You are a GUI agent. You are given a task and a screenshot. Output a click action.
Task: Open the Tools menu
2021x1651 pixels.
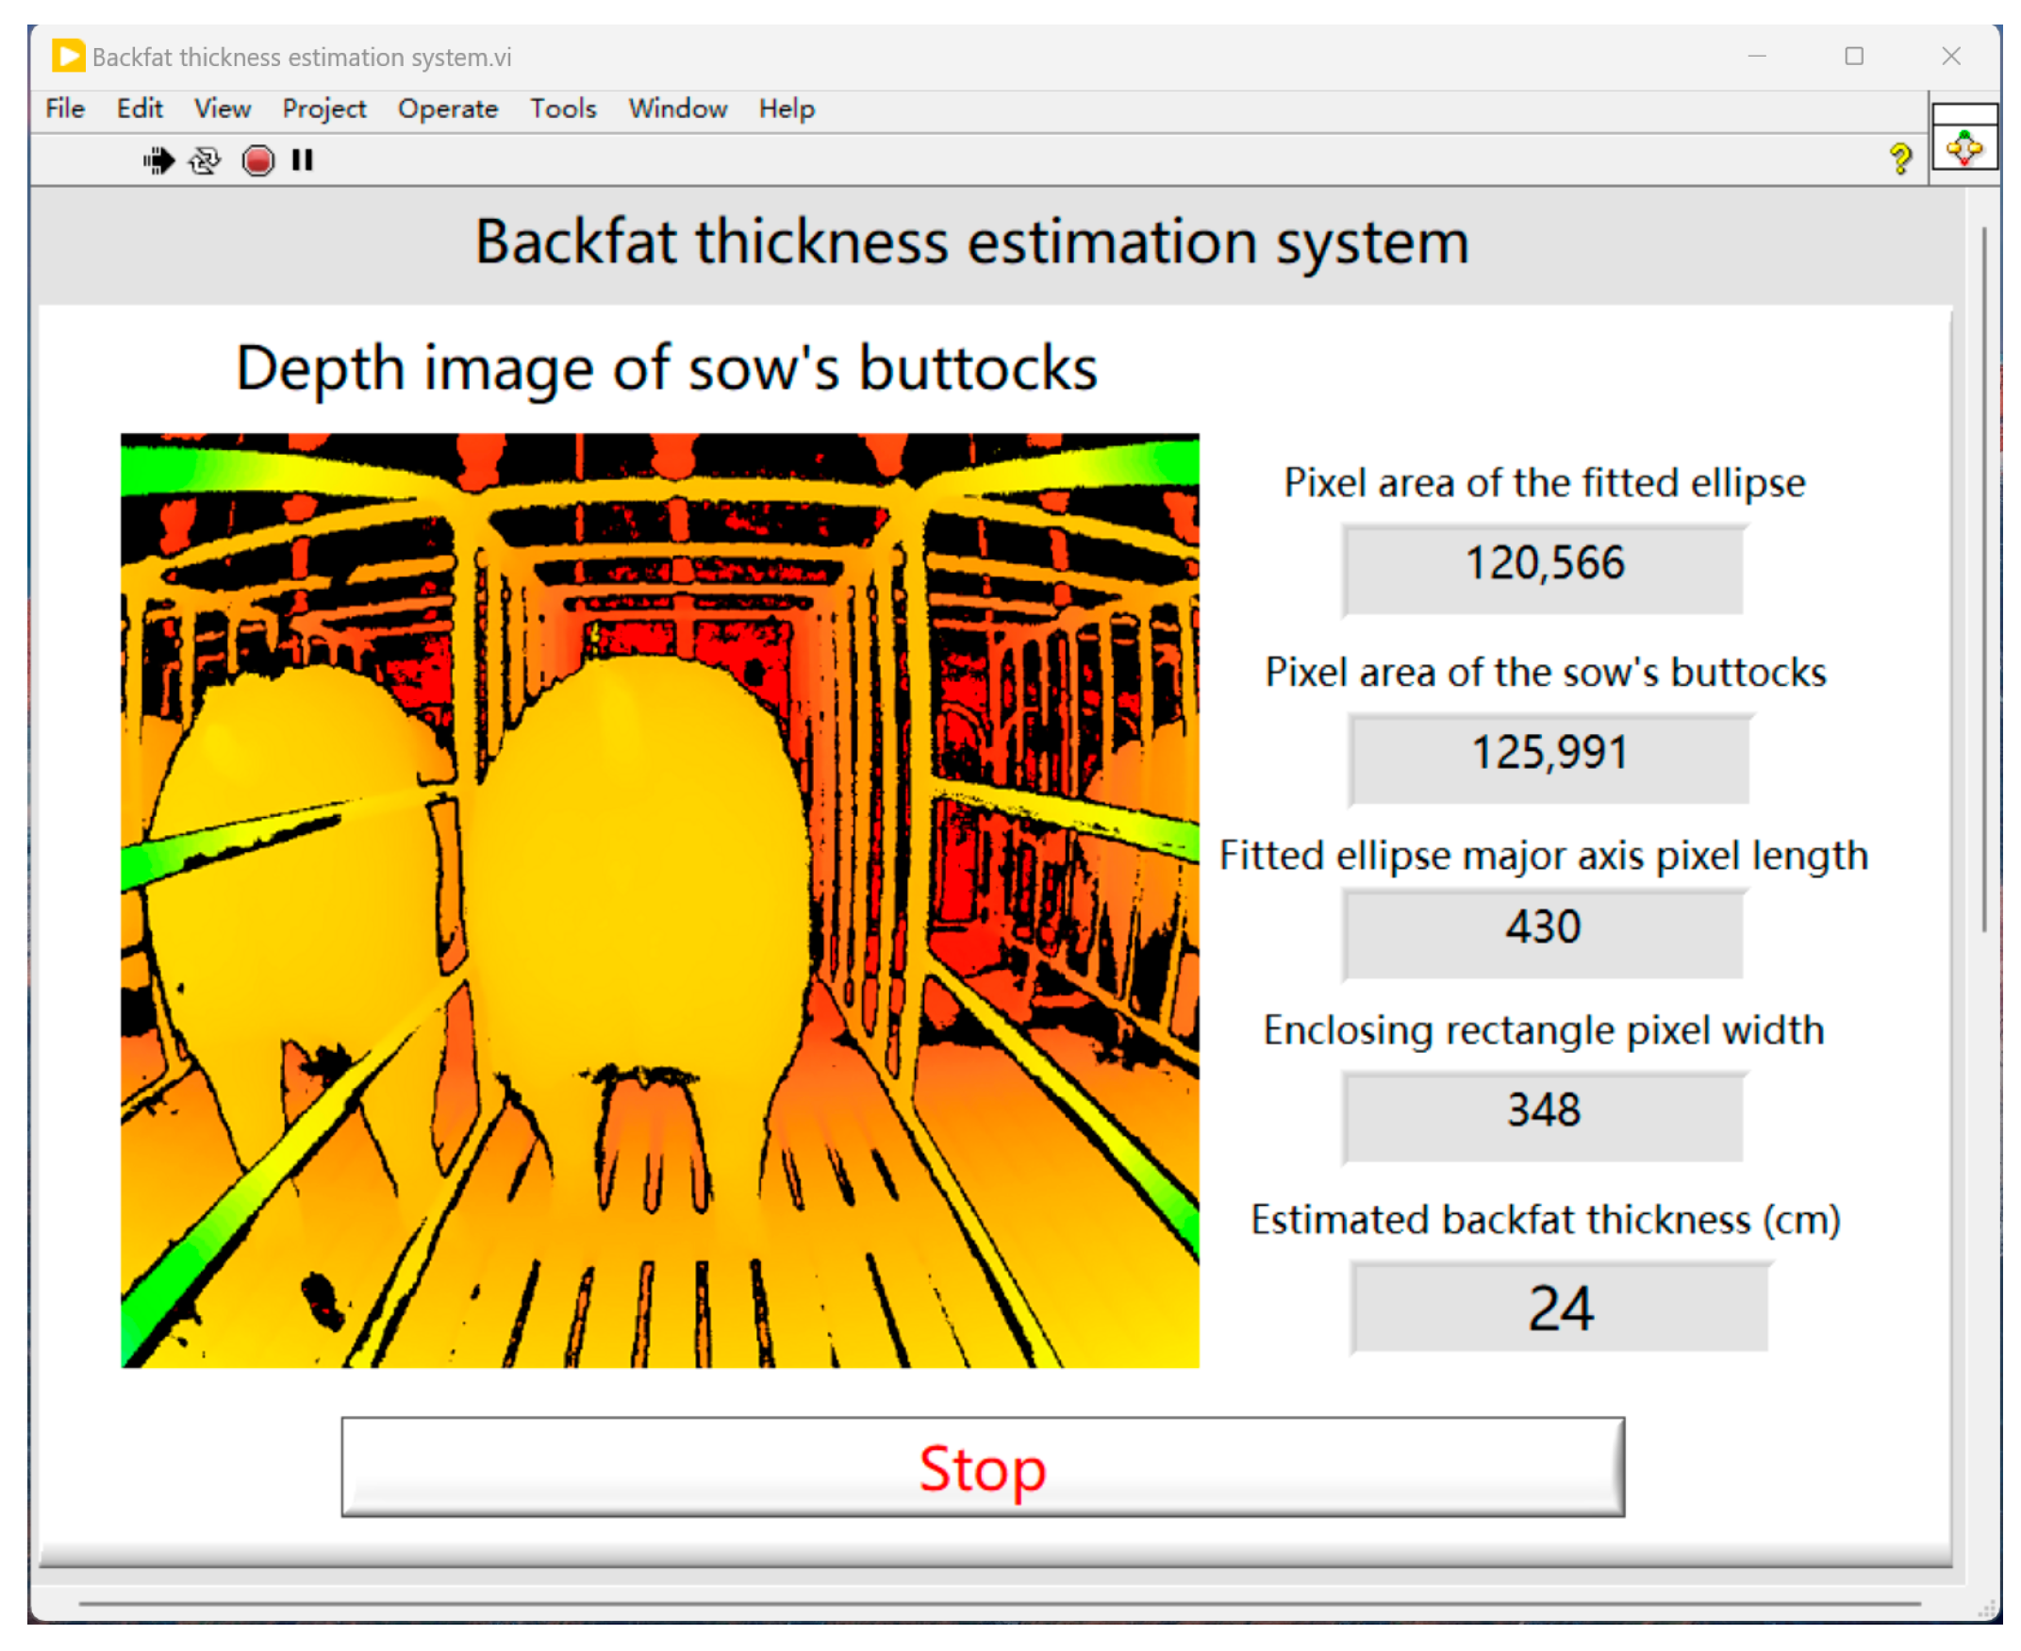(x=563, y=109)
